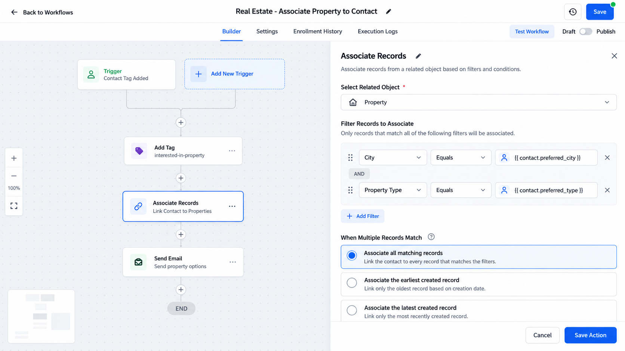Click the canvas minimap thumbnail
Screen dimensions: 625x351
[41, 316]
